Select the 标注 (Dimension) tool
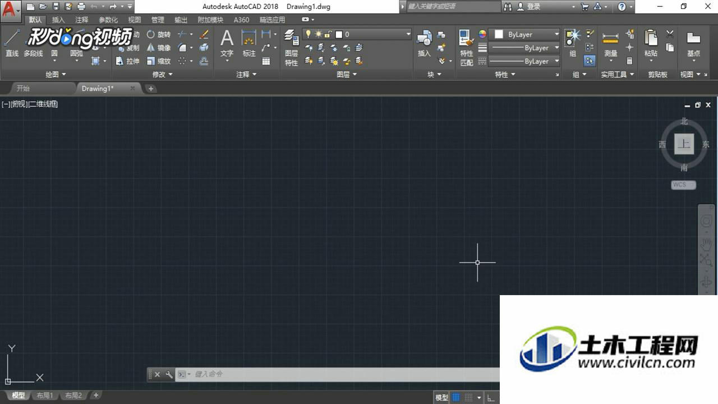Screen dimensions: 718x404 249,44
